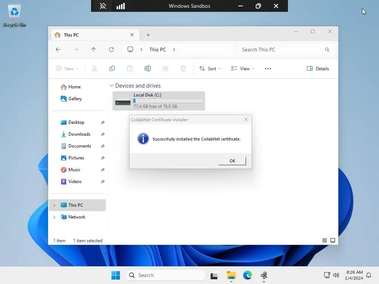Click the pin icon beside Videos
The image size is (379, 284).
(x=103, y=182)
